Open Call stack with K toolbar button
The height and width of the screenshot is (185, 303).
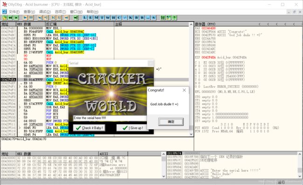click(131, 18)
